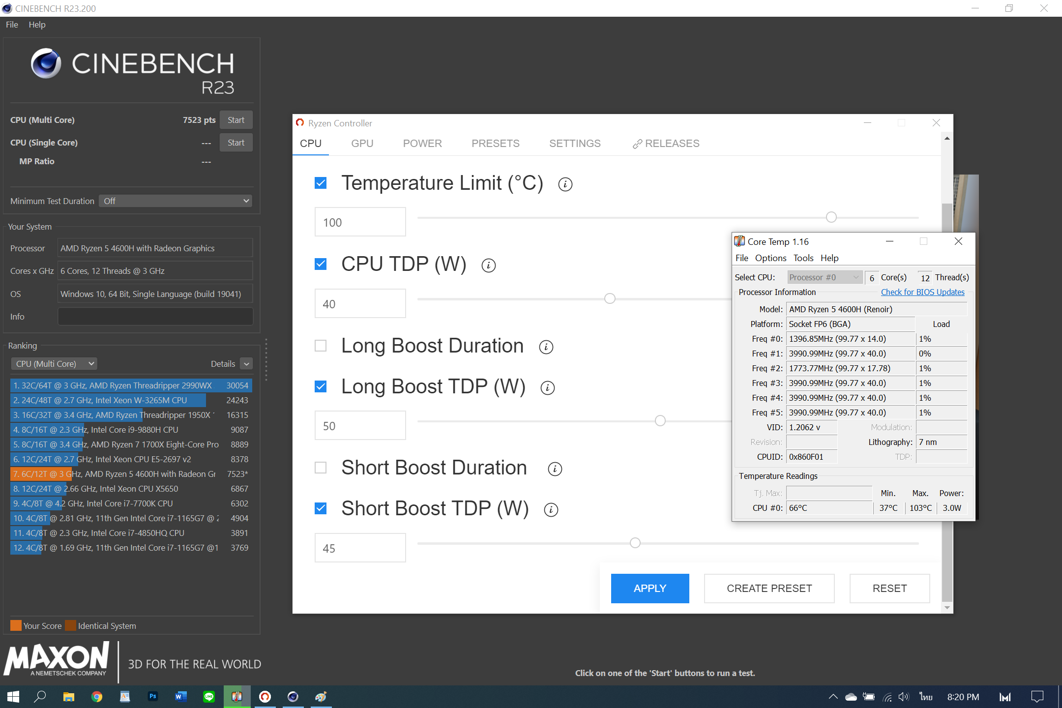Show hidden system tray icons
Screen dimensions: 1062x708
pos(833,697)
